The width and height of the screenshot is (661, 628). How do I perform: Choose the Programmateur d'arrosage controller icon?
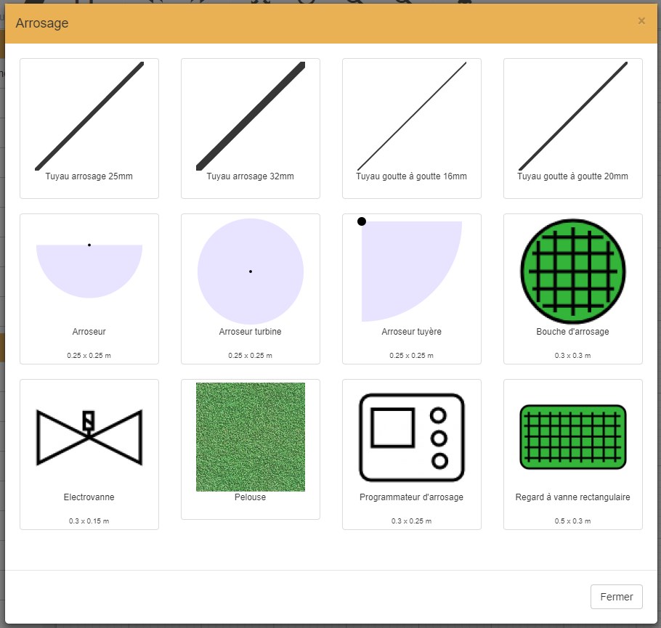412,437
